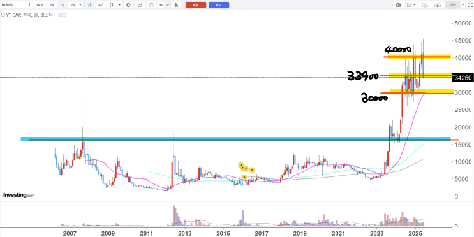Click the handwritten 33900 annotation
This screenshot has height=237, width=474.
click(363, 75)
